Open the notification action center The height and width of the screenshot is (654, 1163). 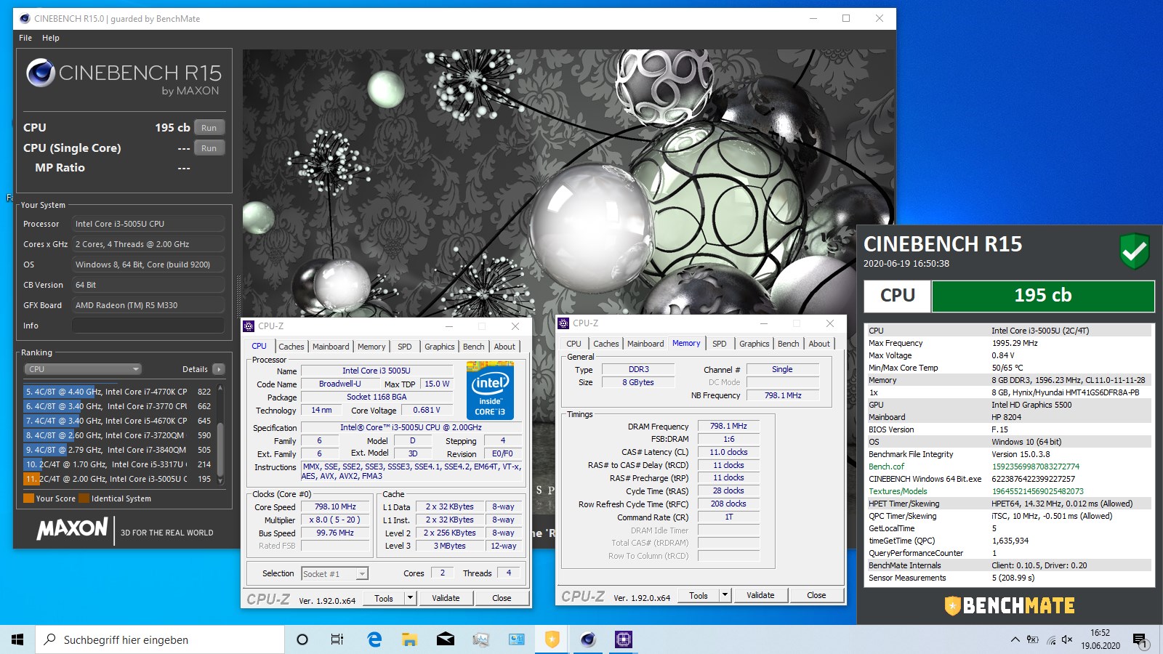[x=1140, y=640]
